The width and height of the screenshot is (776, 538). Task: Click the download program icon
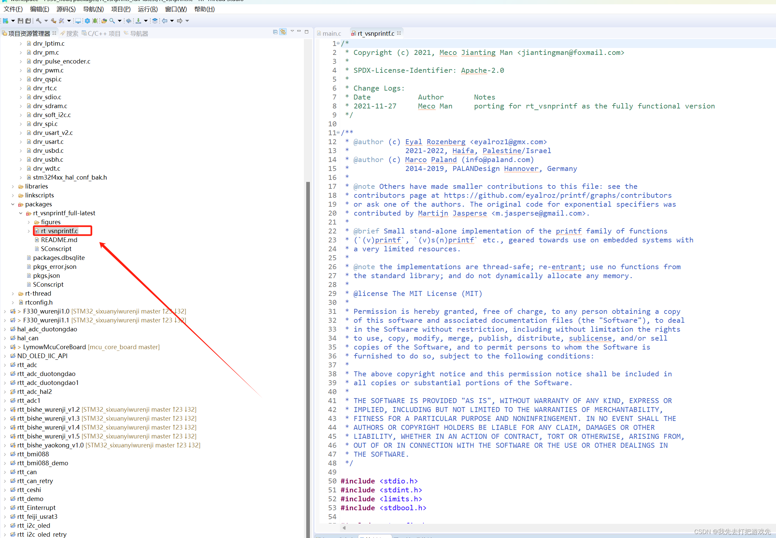138,21
